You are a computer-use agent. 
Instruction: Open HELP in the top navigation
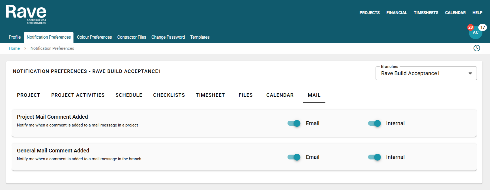tap(477, 13)
